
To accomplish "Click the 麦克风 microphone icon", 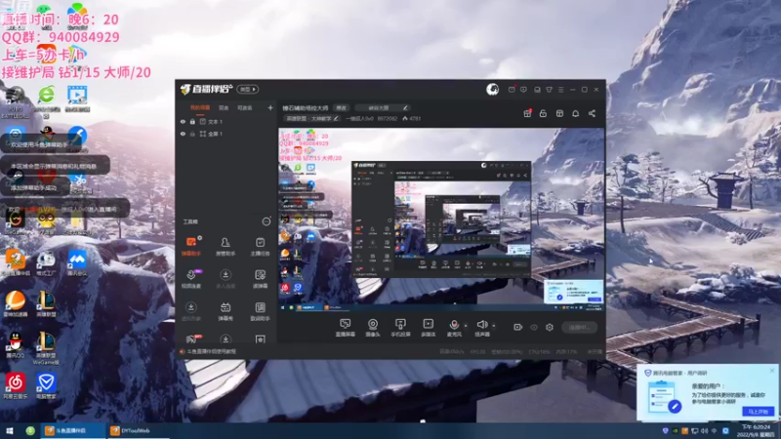I will tap(454, 325).
